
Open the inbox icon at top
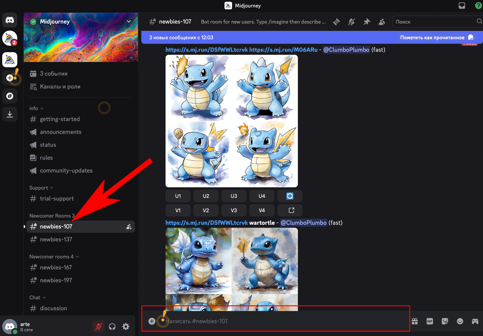tap(462, 6)
